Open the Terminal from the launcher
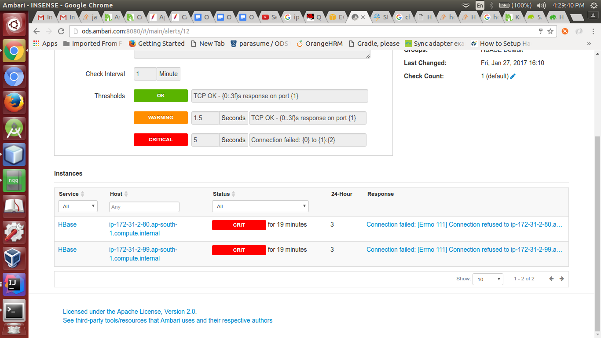Viewport: 601px width, 338px height. tap(14, 310)
